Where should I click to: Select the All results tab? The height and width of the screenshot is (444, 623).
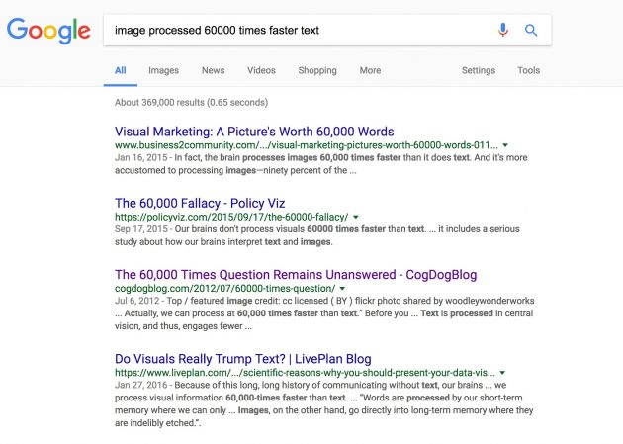pos(121,70)
